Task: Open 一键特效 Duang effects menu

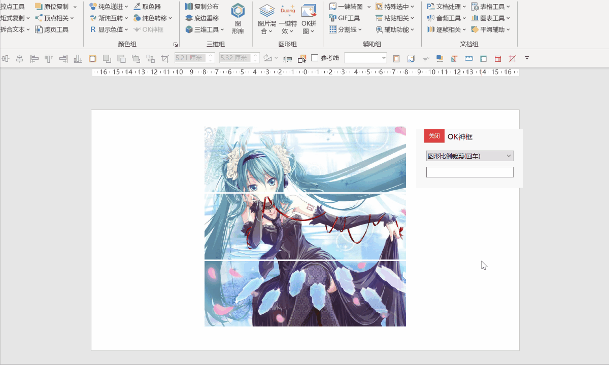Action: 288,19
